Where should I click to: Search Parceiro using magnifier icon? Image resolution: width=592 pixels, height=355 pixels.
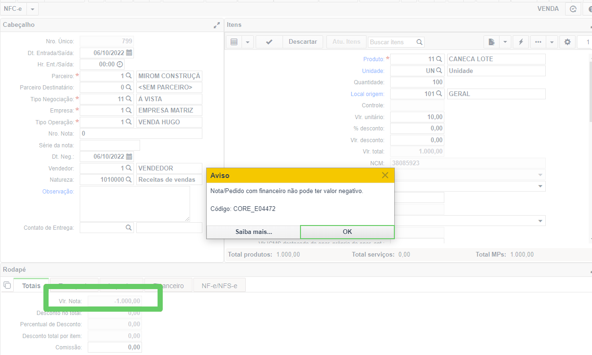pyautogui.click(x=128, y=76)
